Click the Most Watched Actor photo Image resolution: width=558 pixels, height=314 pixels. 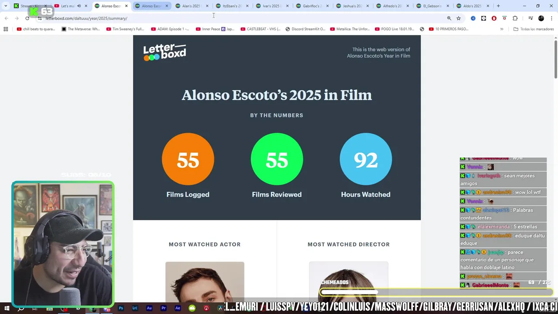pos(205,282)
